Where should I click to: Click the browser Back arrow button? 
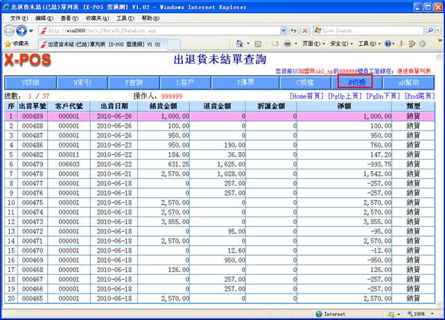tap(10, 31)
